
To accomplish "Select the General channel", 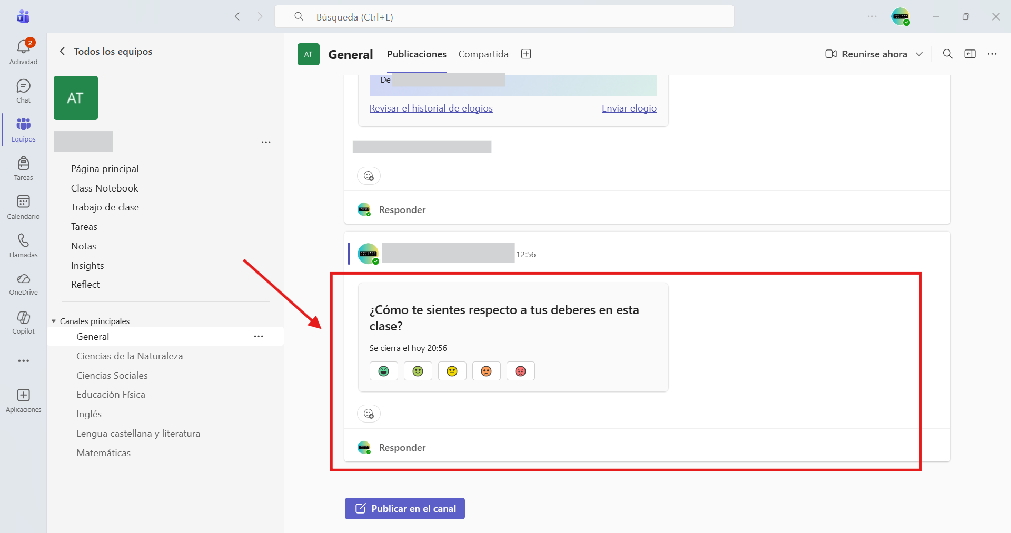I will 165,336.
